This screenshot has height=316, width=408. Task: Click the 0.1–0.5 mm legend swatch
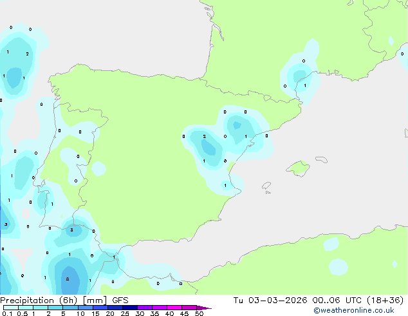click(x=11, y=308)
